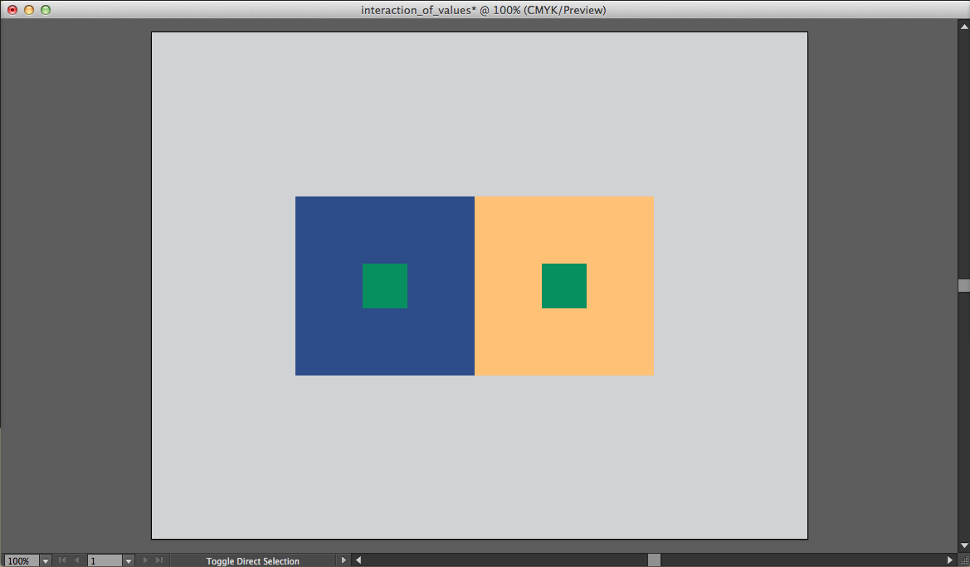Click the Toggle Direct Selection status text
The height and width of the screenshot is (567, 970).
(252, 561)
